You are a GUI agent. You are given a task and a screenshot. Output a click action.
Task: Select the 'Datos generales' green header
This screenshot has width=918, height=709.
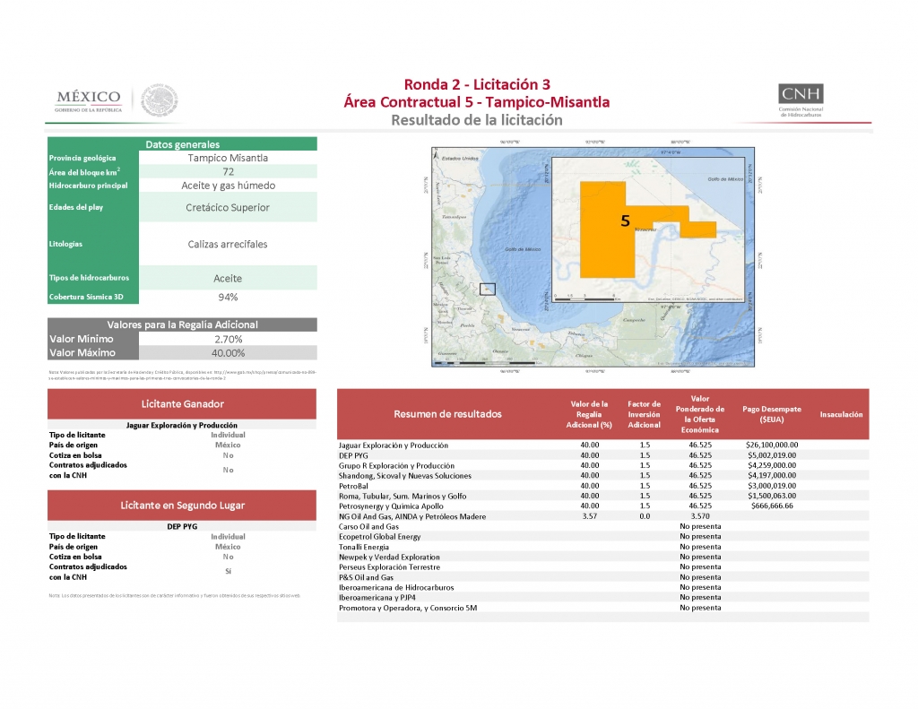click(182, 144)
